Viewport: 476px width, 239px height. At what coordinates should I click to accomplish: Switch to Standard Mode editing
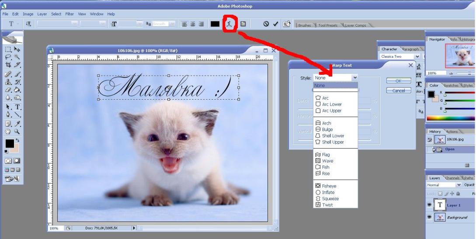[x=8, y=161]
